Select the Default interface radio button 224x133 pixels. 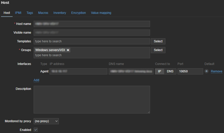coord(207,71)
